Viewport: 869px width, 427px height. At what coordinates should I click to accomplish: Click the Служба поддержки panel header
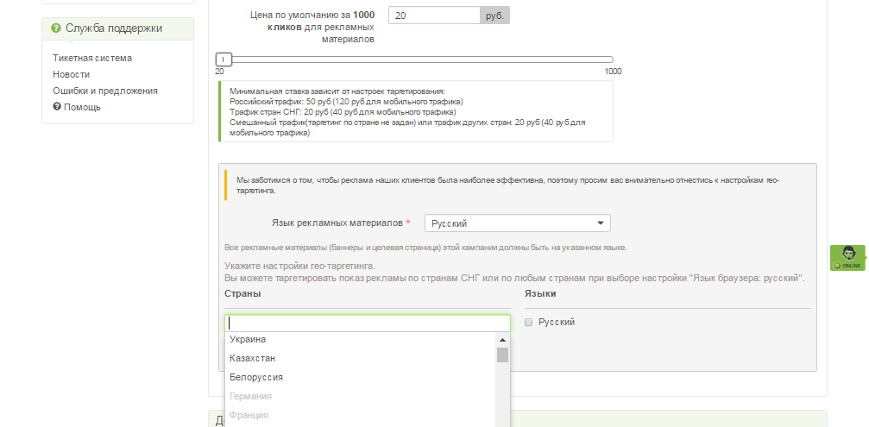coord(117,28)
